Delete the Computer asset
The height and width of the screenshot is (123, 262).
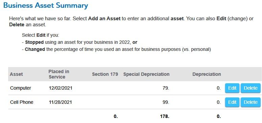[251, 88]
